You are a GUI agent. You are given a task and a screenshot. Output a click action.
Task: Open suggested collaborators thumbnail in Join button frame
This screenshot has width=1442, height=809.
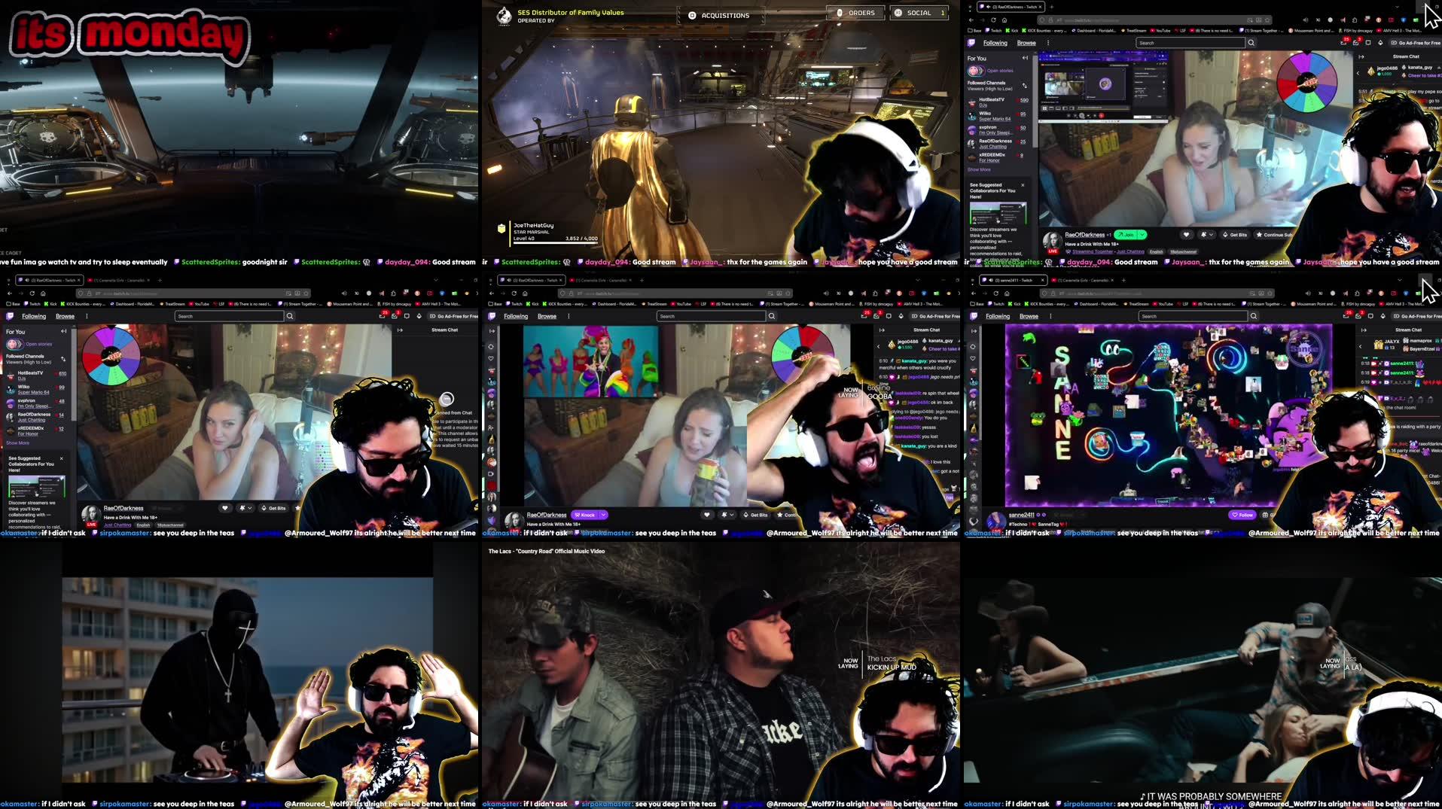point(998,214)
